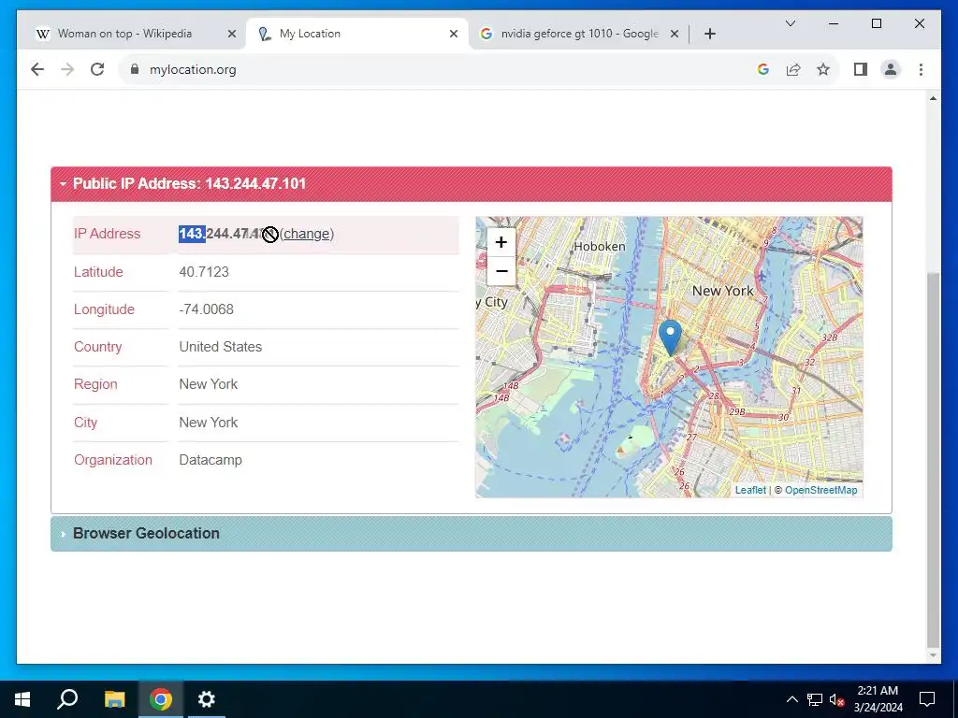958x718 pixels.
Task: Click the page scrollbar down arrow
Action: click(933, 655)
